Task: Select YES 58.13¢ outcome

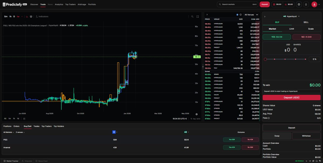Action: 277,37
